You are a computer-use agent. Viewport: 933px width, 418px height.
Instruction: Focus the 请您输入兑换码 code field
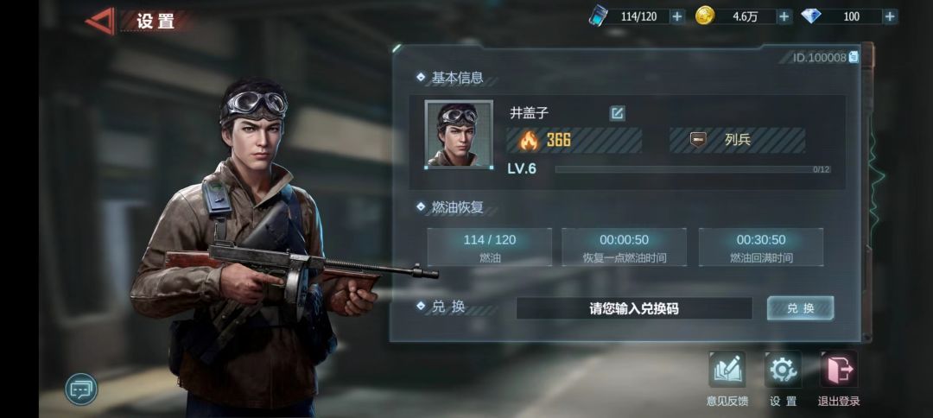[x=634, y=308]
